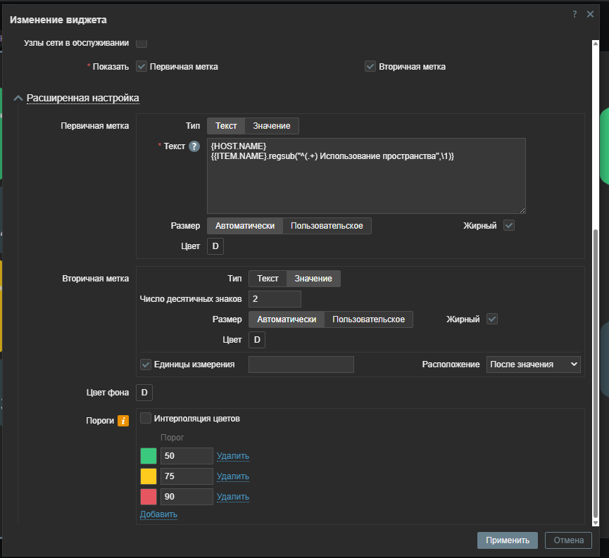
Task: Select Текст type for primary label
Action: [x=226, y=126]
